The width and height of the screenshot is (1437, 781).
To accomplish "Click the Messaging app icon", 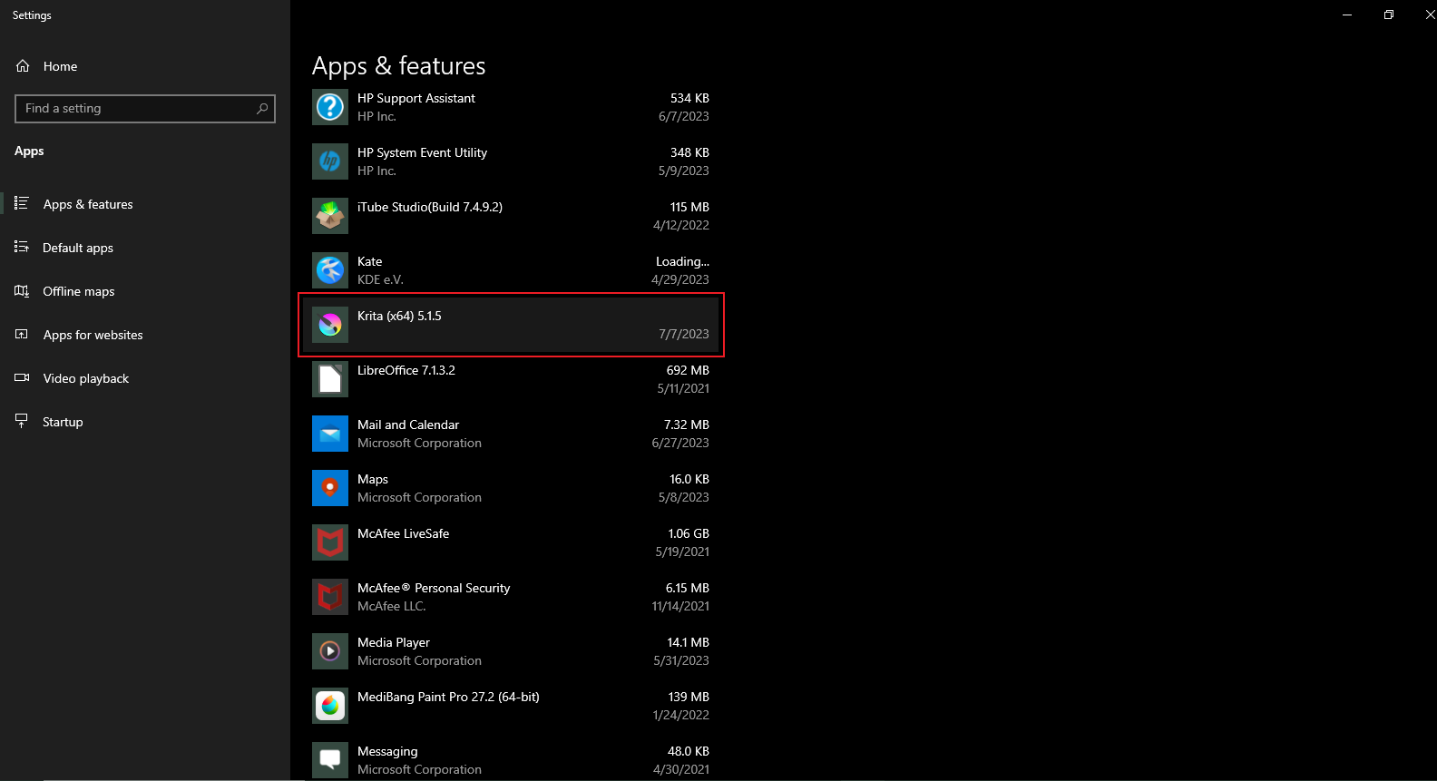I will [330, 760].
